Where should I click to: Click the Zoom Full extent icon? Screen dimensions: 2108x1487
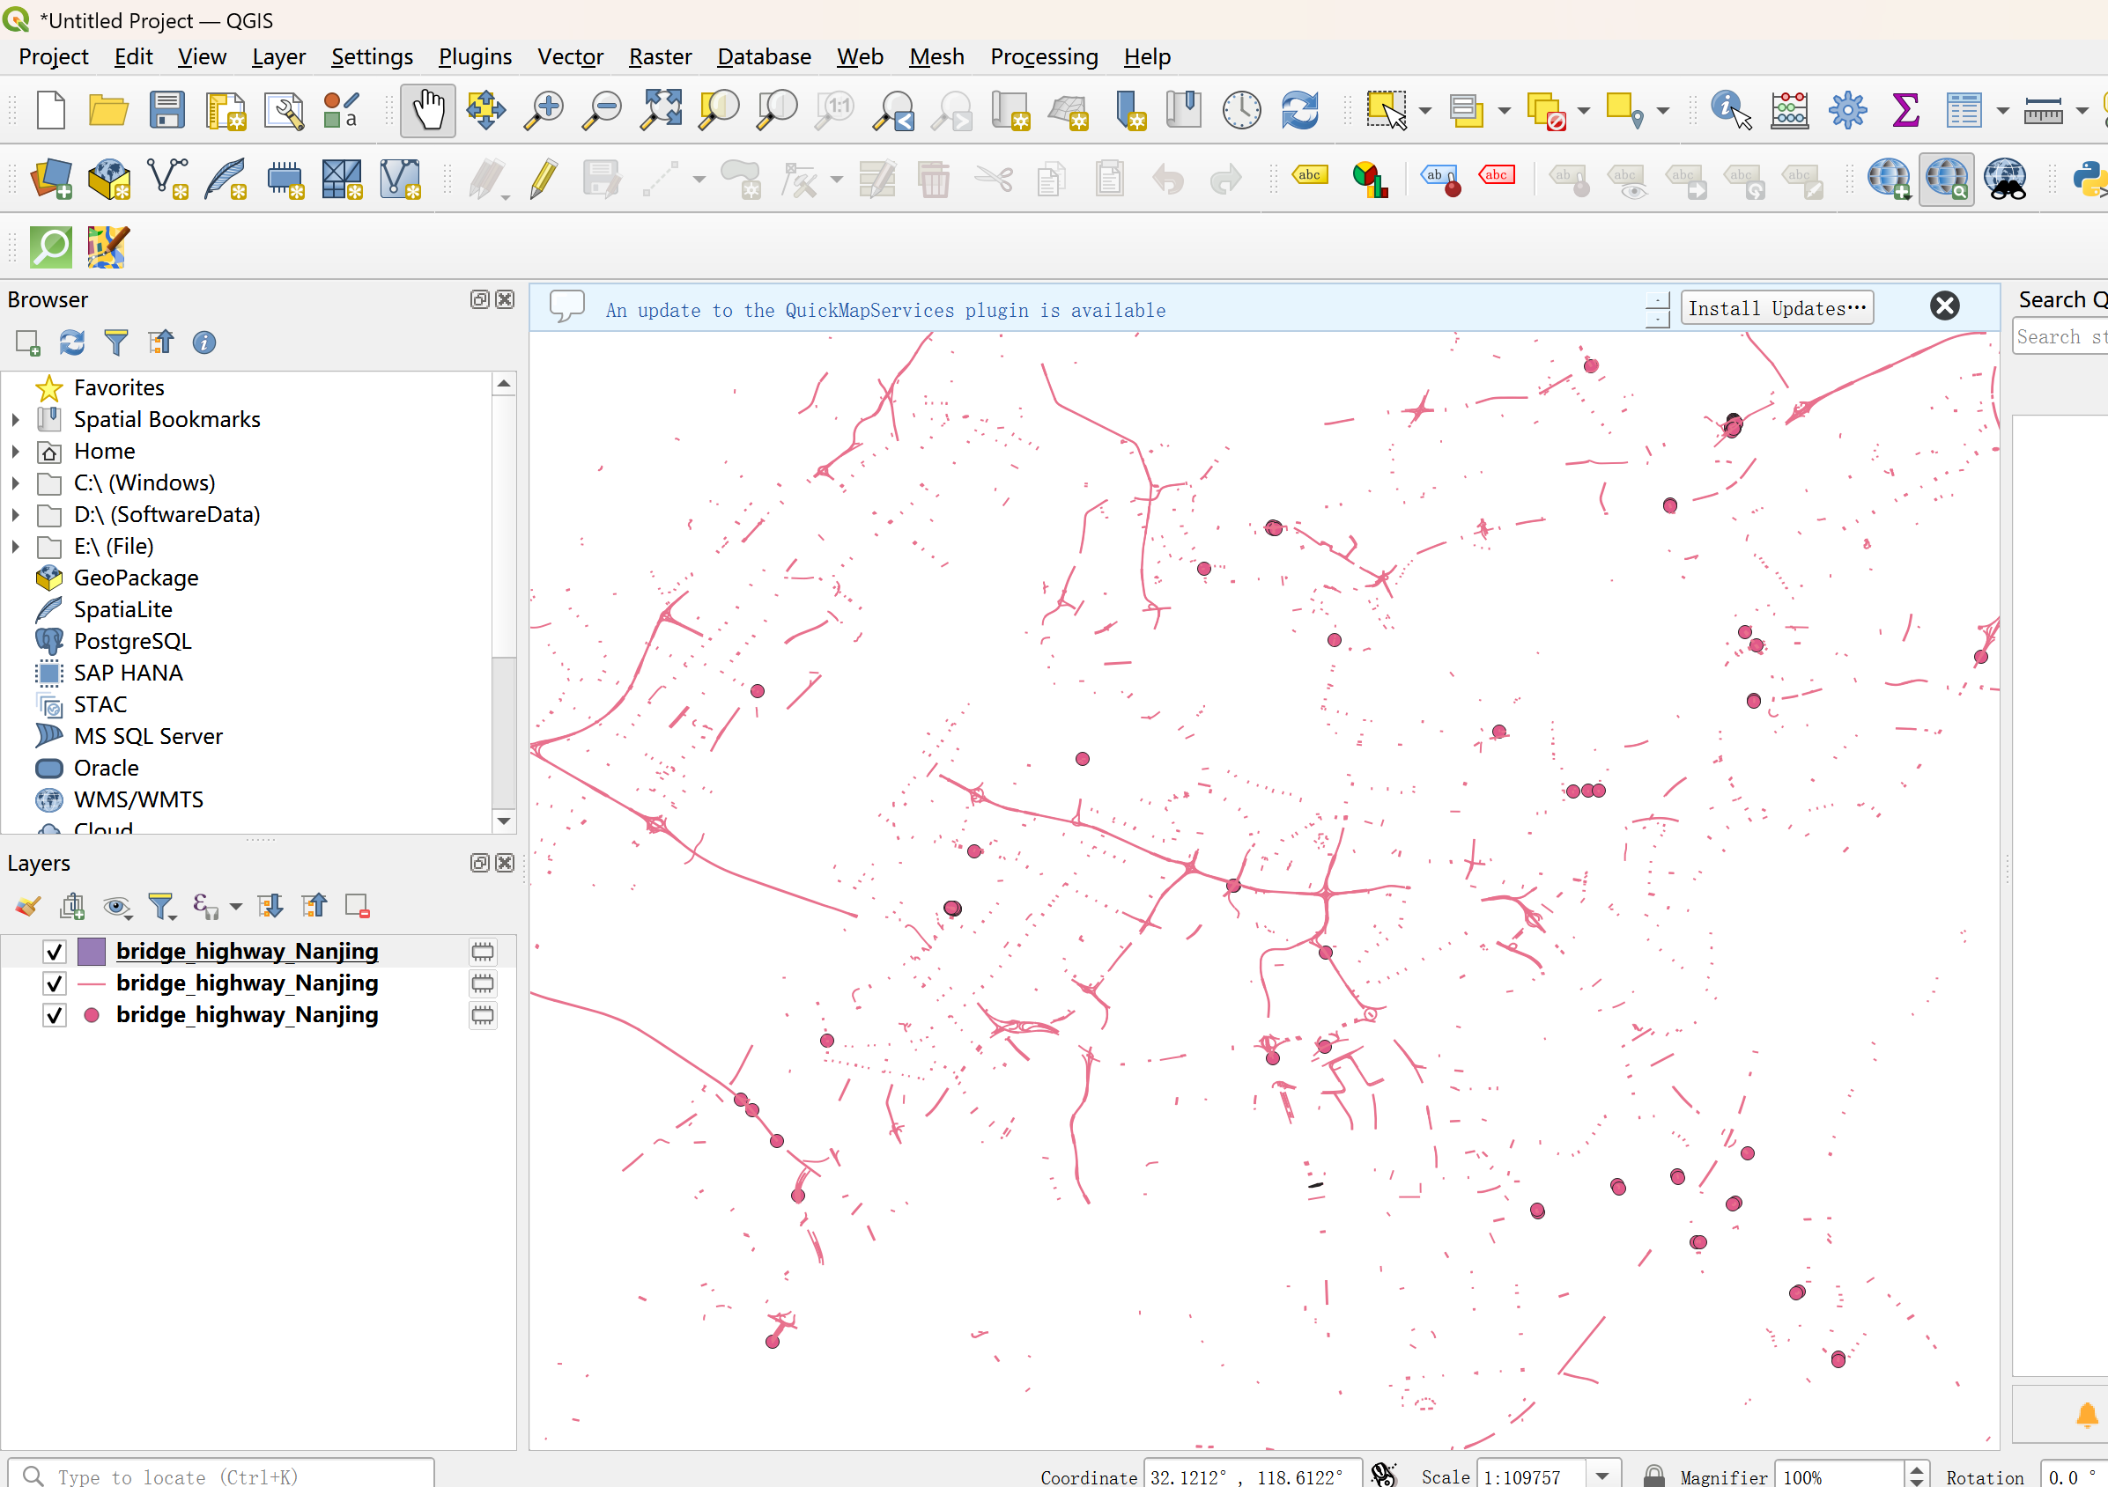pyautogui.click(x=661, y=110)
